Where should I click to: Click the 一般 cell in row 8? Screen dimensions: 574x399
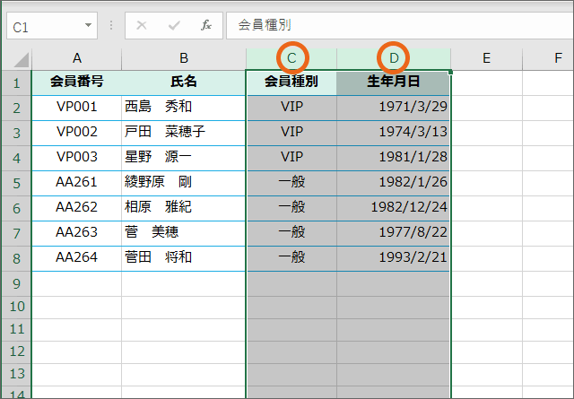(x=291, y=259)
